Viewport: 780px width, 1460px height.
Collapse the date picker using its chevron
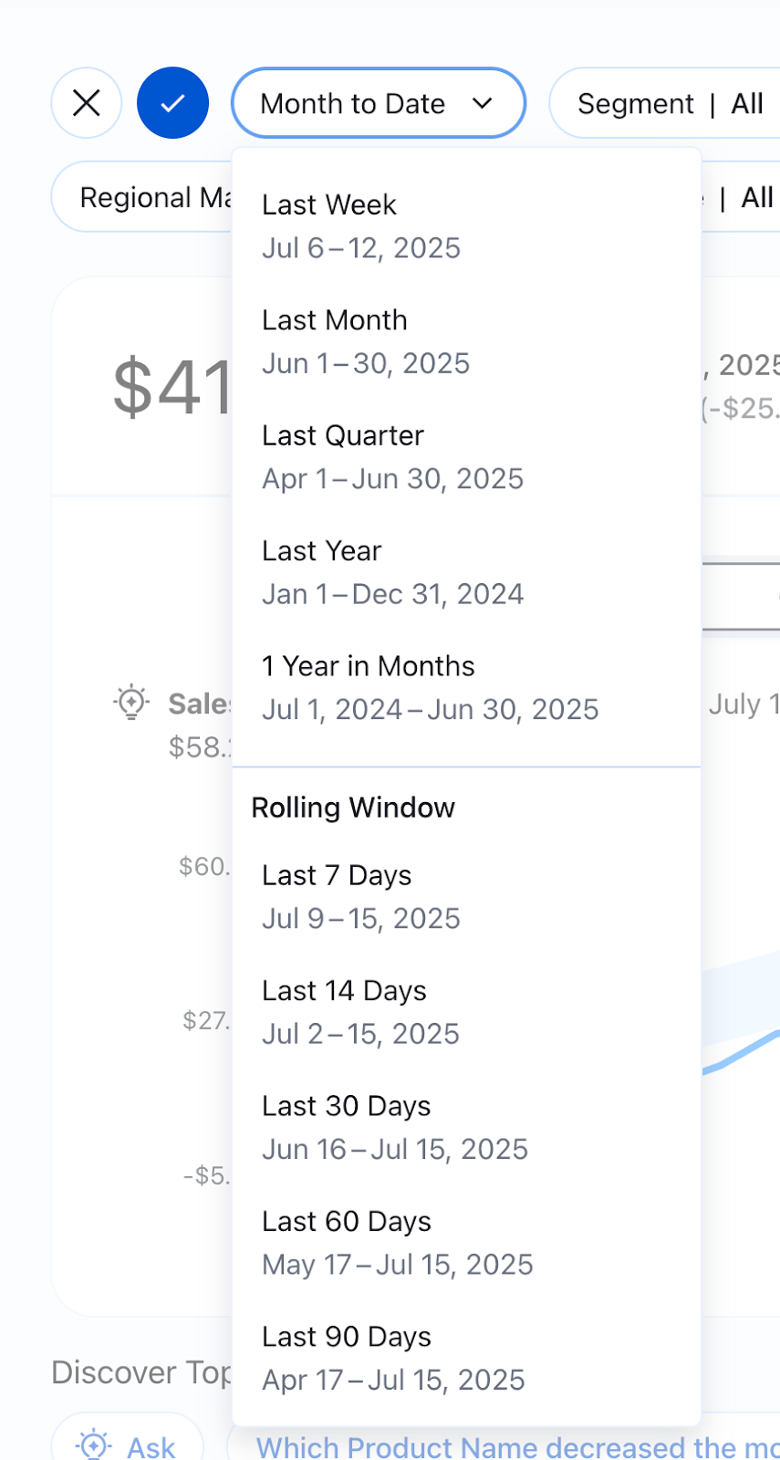(484, 103)
